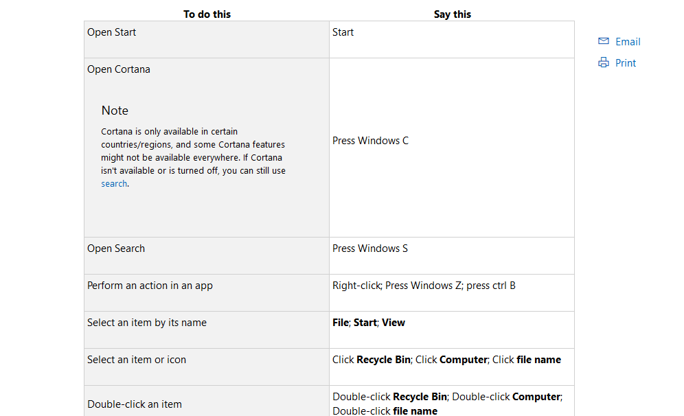
Task: Click the 'Start' command cell
Action: click(x=343, y=32)
